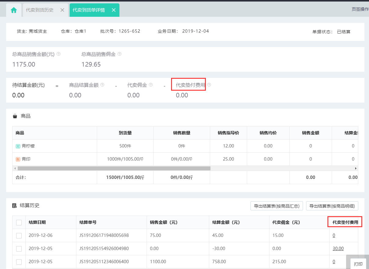Screen dimensions: 369x269
Task: Open 代卖垫付费用 link 0 for 2019-12-06 row
Action: tap(334, 235)
